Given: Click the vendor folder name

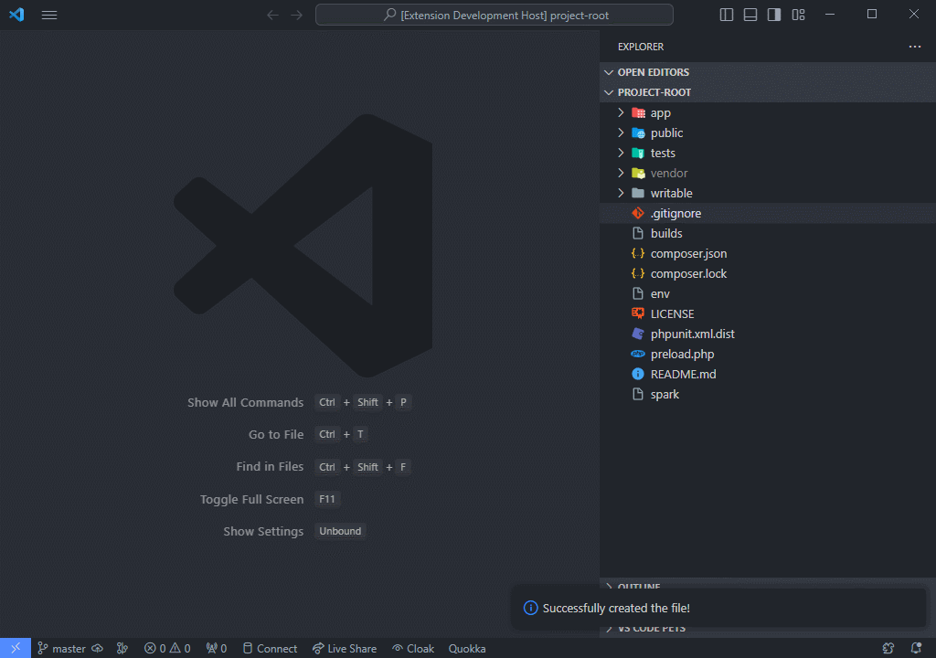Looking at the screenshot, I should (x=669, y=173).
